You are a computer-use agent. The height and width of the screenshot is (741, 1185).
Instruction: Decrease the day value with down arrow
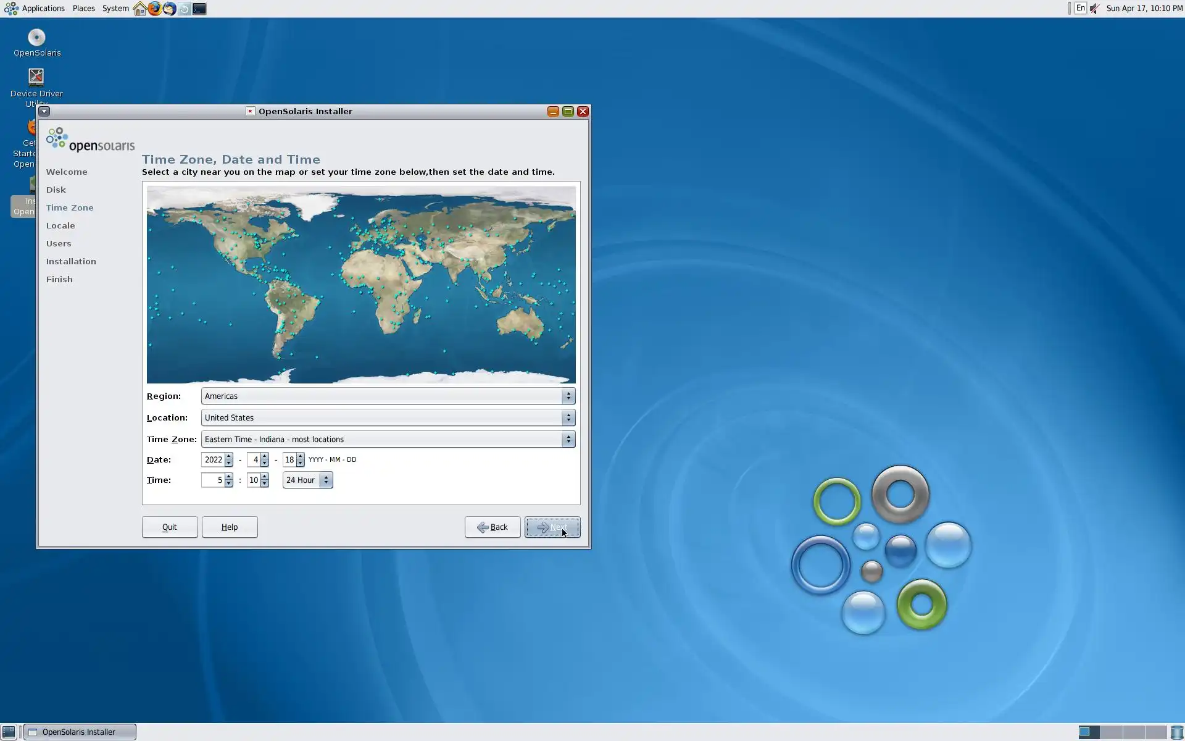point(301,463)
